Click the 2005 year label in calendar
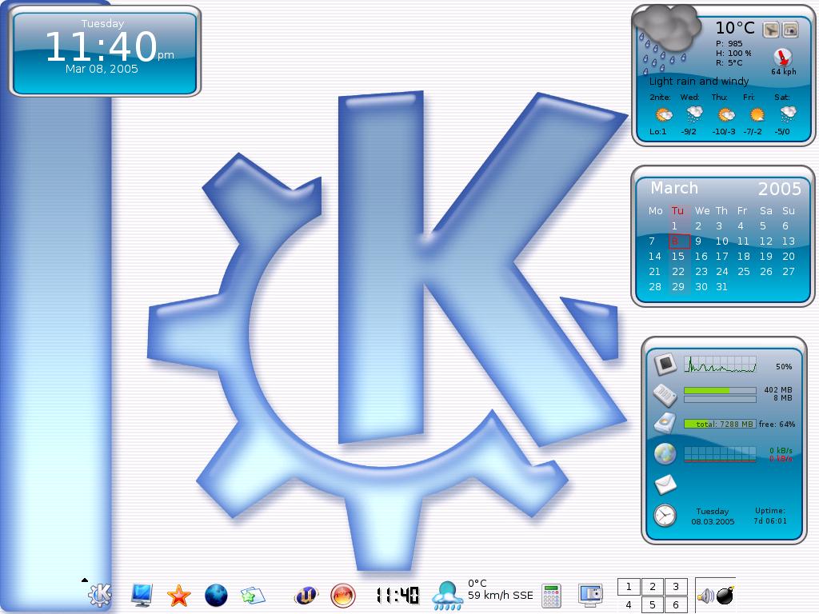 [x=779, y=189]
